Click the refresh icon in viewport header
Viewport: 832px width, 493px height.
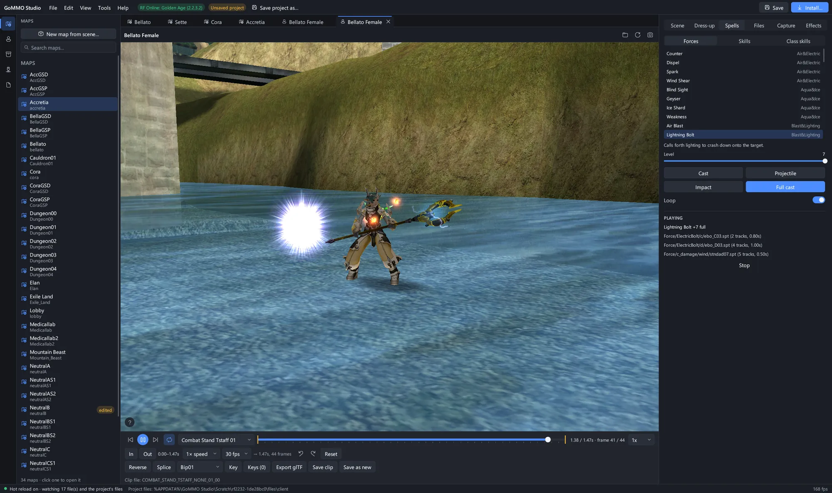pyautogui.click(x=637, y=35)
